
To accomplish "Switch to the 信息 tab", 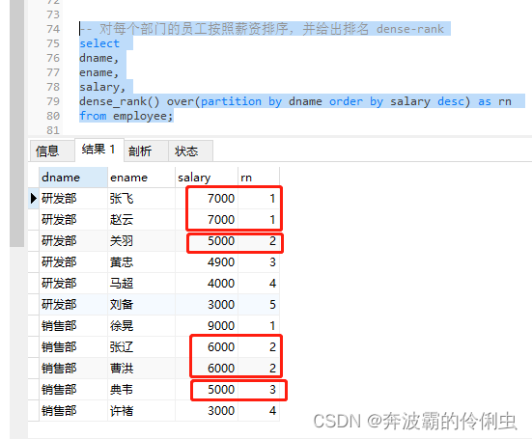I will tap(51, 151).
